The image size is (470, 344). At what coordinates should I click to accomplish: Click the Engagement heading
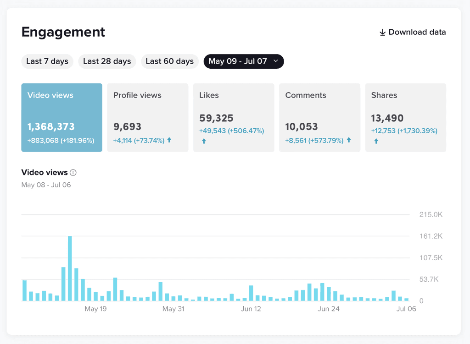(x=63, y=32)
